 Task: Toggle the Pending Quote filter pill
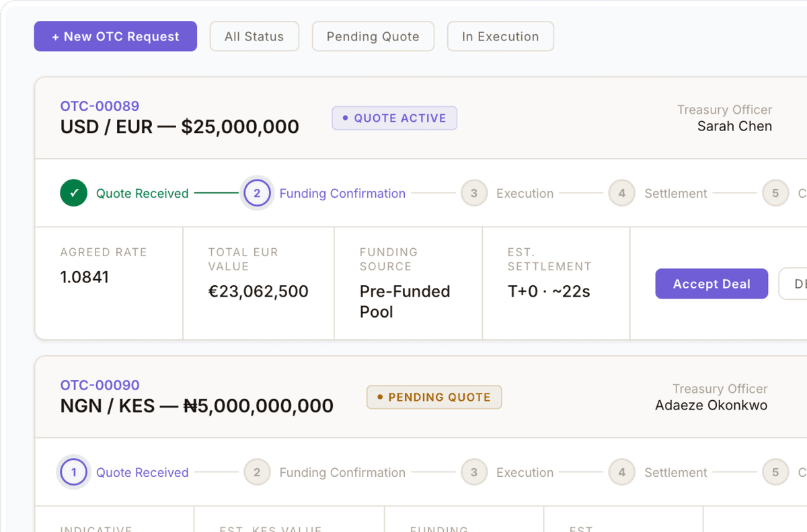(373, 36)
